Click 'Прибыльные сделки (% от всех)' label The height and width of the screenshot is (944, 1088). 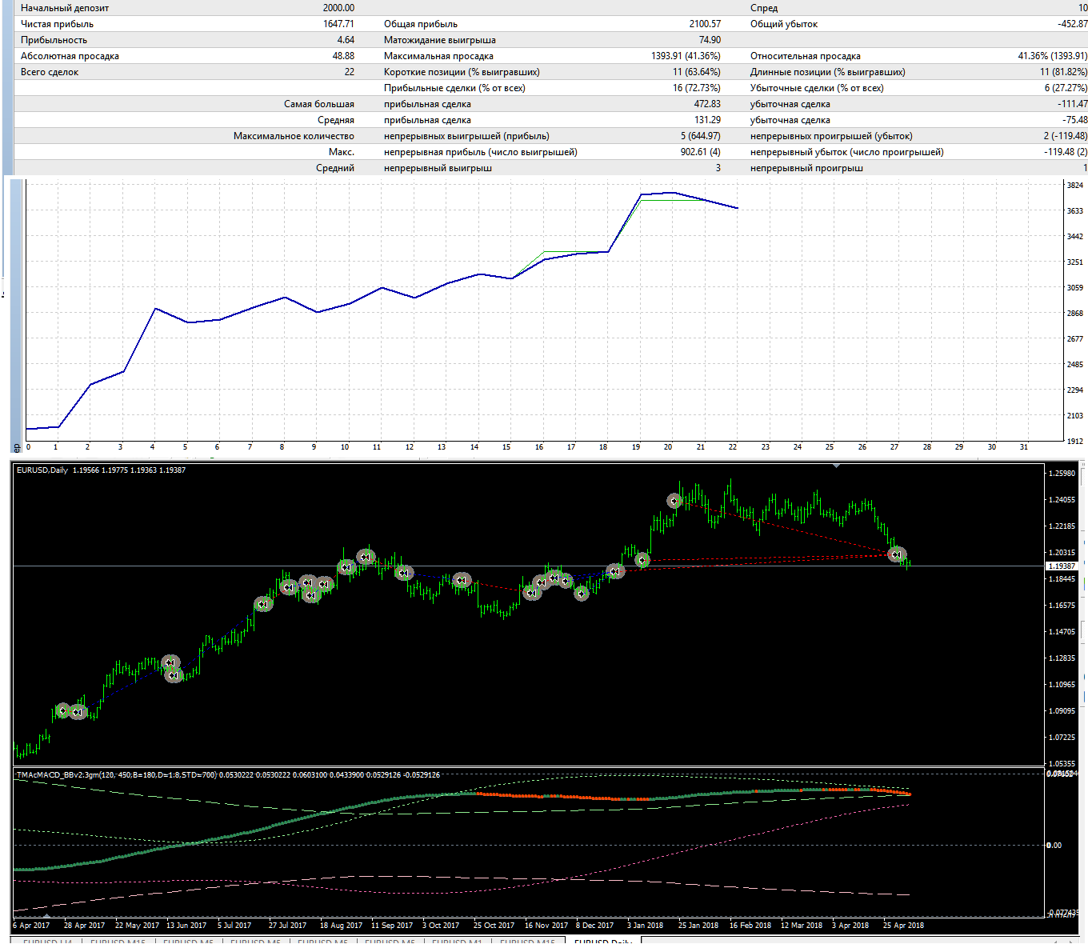click(x=454, y=88)
